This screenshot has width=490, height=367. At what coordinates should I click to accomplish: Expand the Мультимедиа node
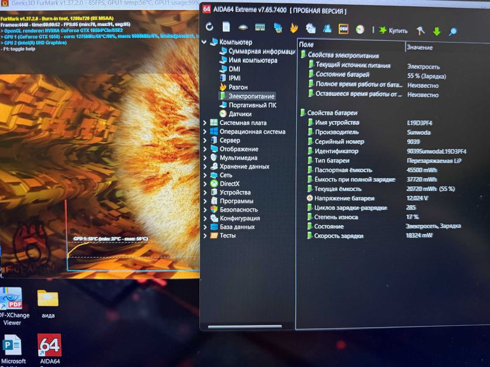point(205,158)
